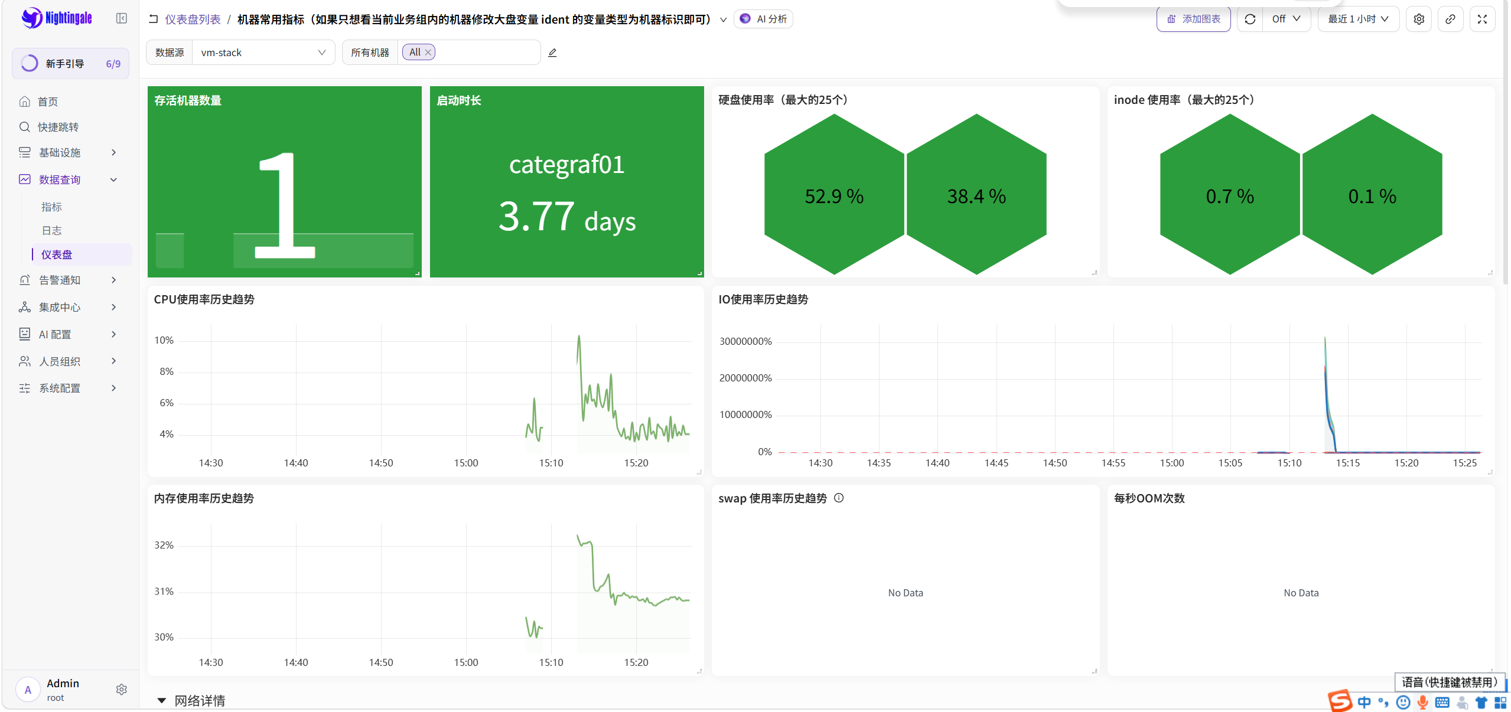
Task: Remove the All tag from 所有机器
Action: tap(428, 52)
